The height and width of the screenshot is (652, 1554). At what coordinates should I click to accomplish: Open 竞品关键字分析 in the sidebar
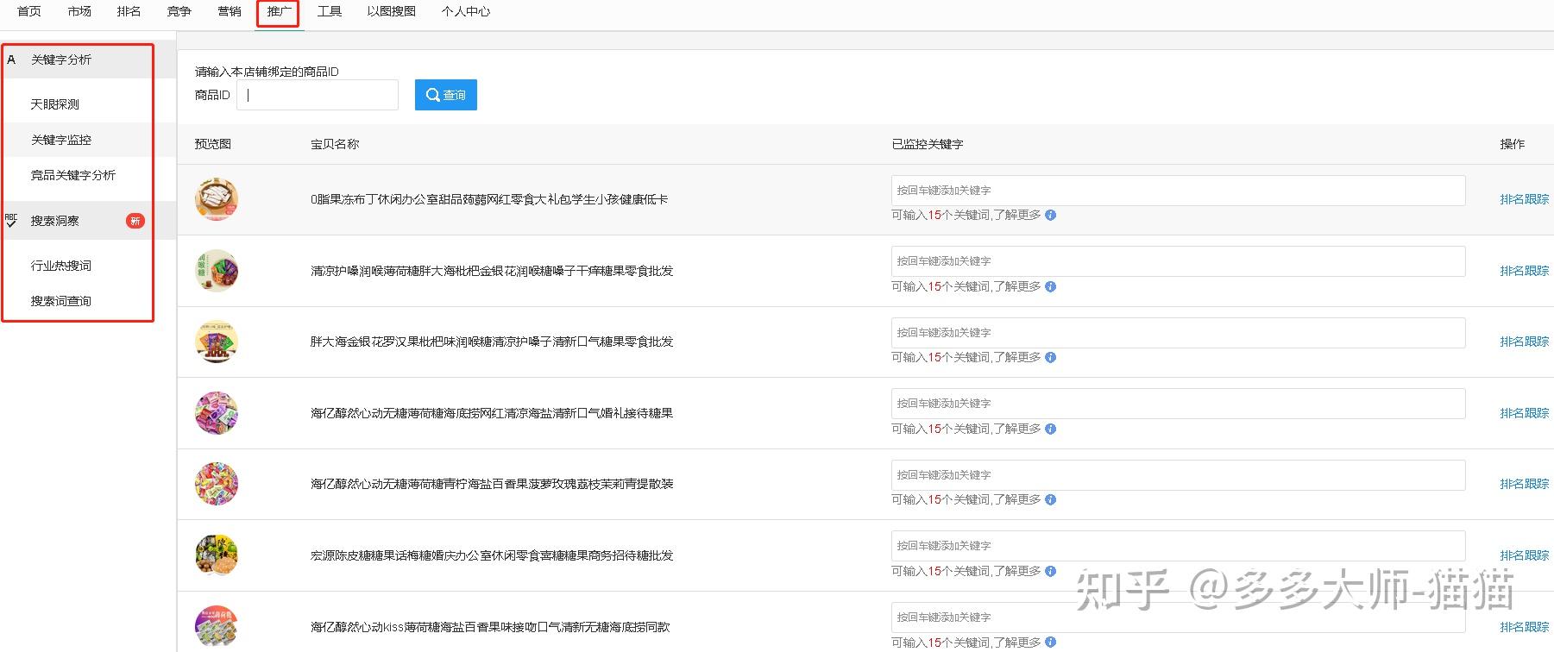73,175
